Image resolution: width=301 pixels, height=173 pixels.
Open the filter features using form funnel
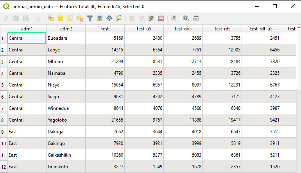[x=90, y=18]
